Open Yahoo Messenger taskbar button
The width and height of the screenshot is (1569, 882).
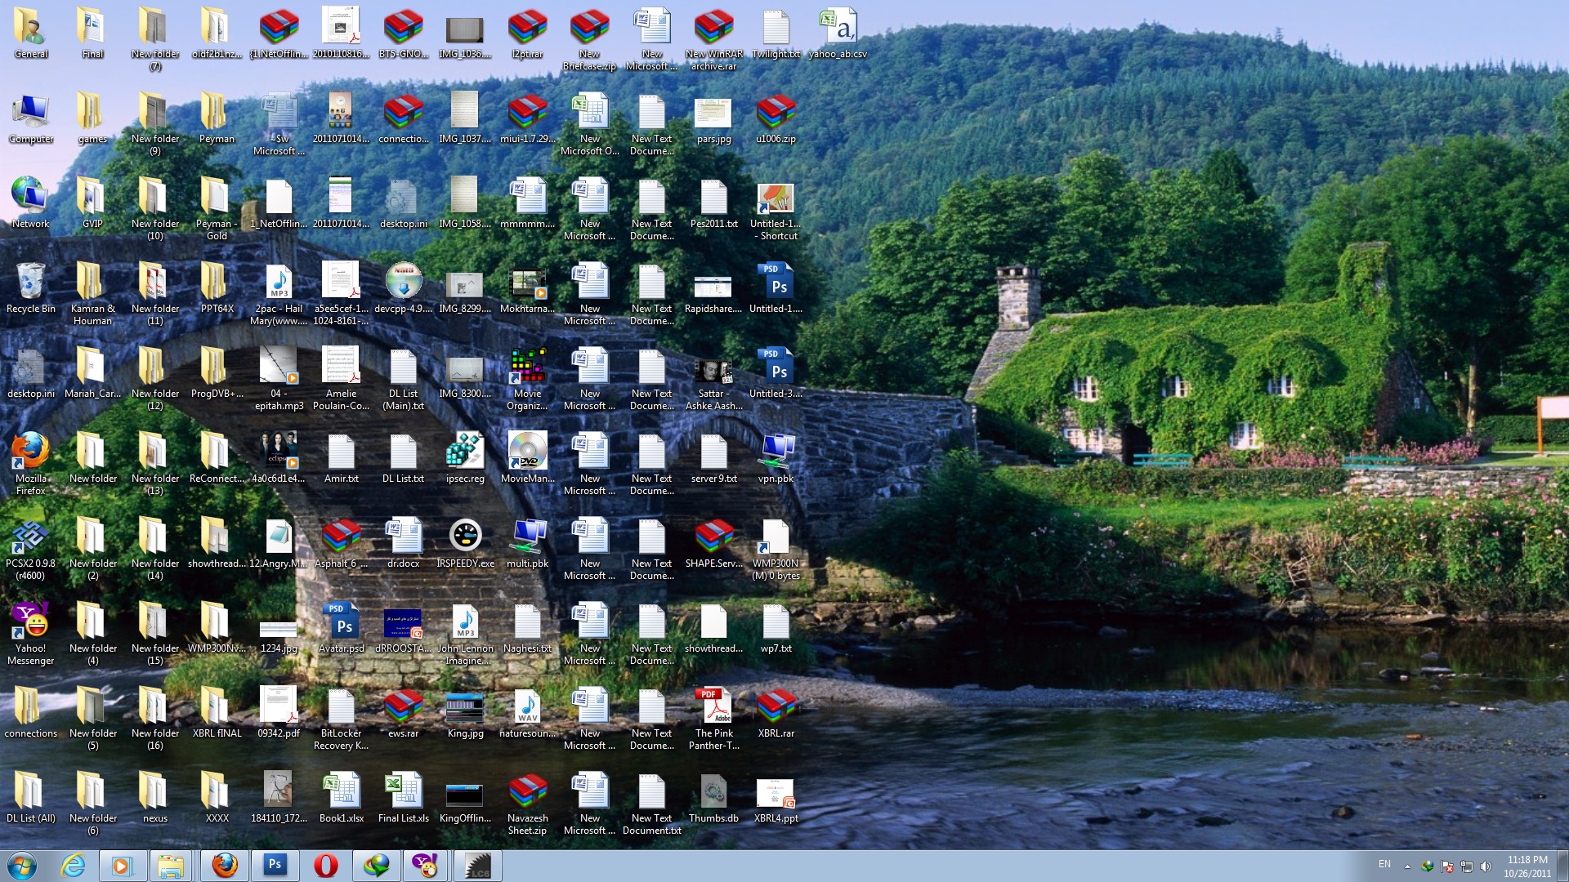click(425, 866)
